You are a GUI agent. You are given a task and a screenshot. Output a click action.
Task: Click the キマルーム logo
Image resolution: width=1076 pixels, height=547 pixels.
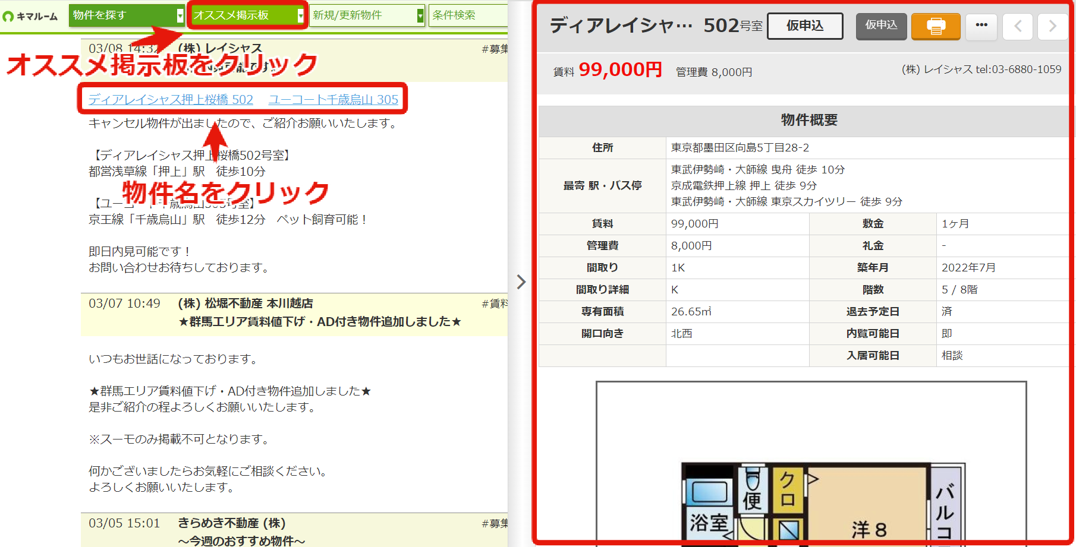[x=30, y=16]
